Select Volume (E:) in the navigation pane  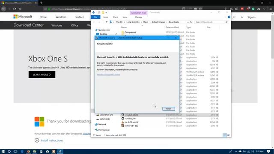(x=105, y=119)
